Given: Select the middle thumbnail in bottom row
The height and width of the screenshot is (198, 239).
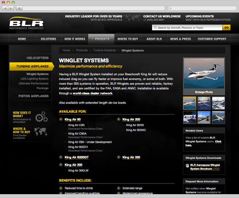Looking at the screenshot, I should pyautogui.click(x=204, y=117).
